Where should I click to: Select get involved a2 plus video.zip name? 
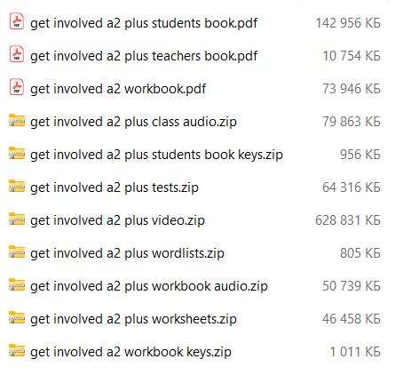117,220
